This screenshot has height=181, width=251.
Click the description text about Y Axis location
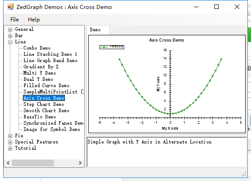click(150, 142)
